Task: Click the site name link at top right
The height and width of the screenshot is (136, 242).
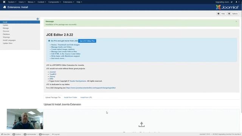Action: tap(224, 2)
